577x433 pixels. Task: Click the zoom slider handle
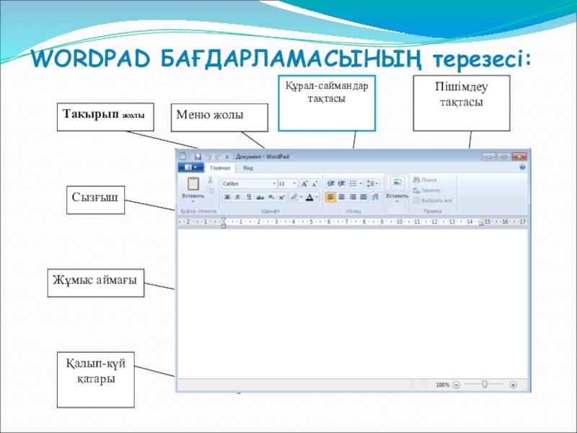(485, 385)
